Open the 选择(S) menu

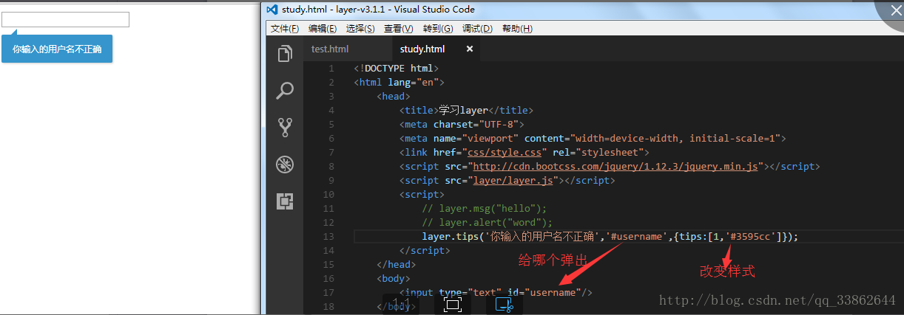(360, 29)
